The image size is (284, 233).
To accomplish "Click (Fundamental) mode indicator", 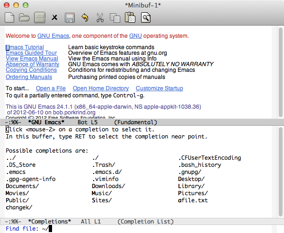I will click(x=135, y=122).
